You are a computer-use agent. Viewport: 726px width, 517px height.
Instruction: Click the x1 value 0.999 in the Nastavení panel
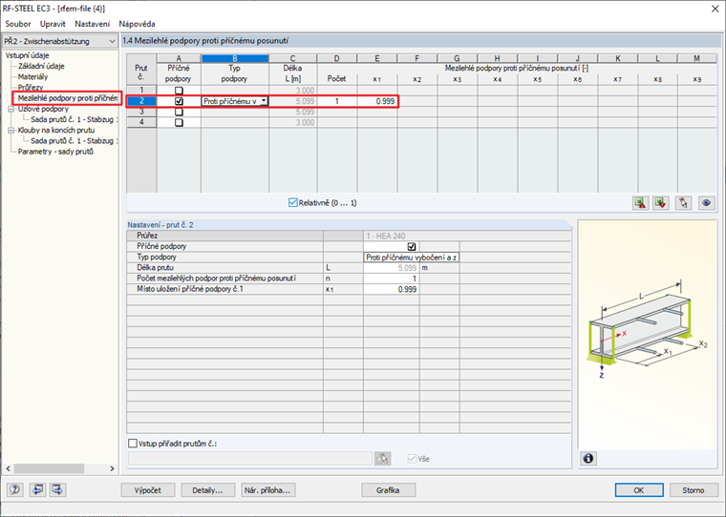coord(392,289)
